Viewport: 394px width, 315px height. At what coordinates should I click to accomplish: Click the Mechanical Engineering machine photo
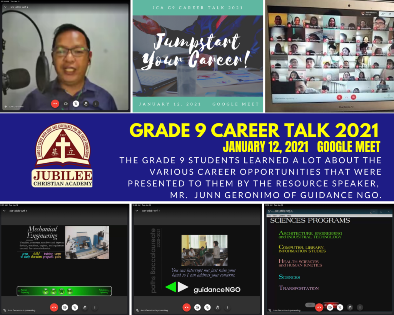click(x=87, y=242)
